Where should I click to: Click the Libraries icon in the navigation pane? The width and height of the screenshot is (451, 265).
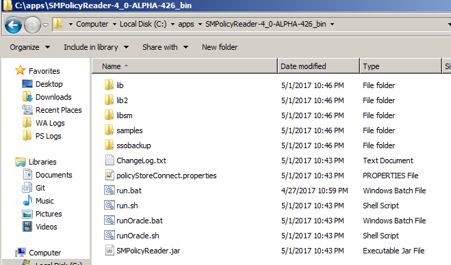pyautogui.click(x=21, y=162)
